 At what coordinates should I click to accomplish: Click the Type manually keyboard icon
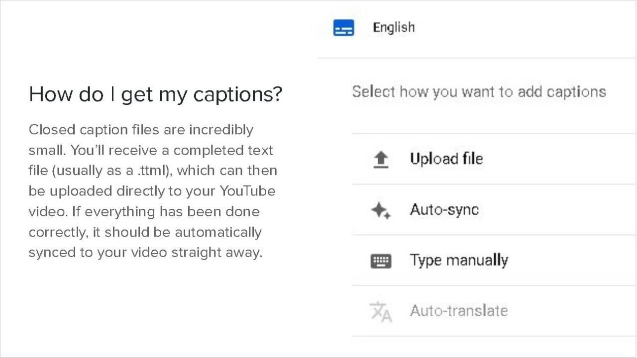(381, 261)
